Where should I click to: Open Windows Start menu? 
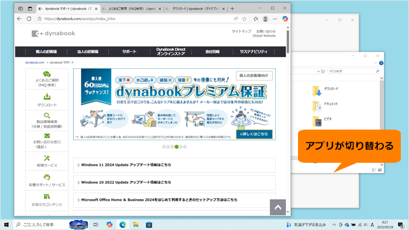point(6,225)
